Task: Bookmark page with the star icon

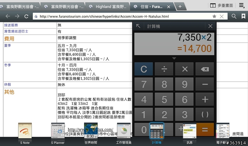Action: pos(214,16)
